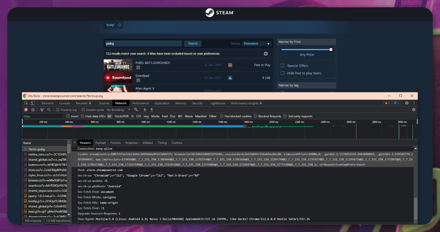Close the request details pane
The image size is (440, 232).
coord(75,143)
